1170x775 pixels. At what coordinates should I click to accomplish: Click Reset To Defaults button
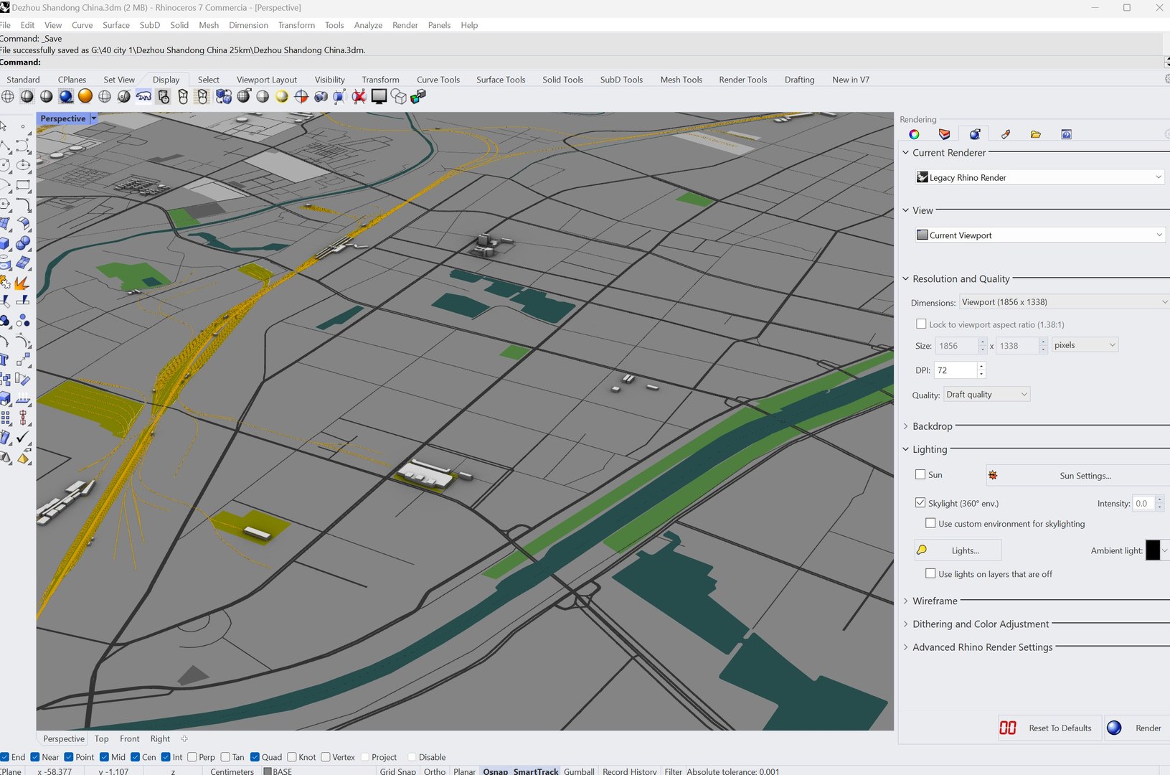(x=1050, y=728)
